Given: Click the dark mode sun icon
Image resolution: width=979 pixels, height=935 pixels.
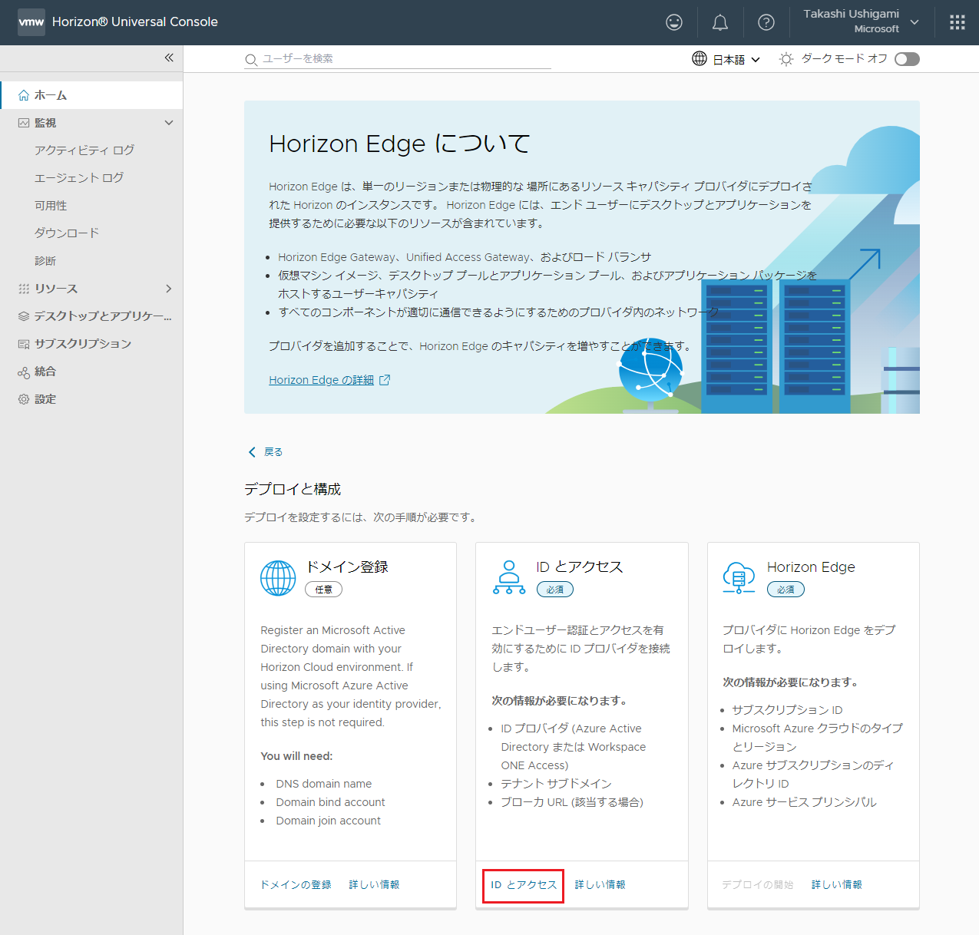Looking at the screenshot, I should coord(785,58).
